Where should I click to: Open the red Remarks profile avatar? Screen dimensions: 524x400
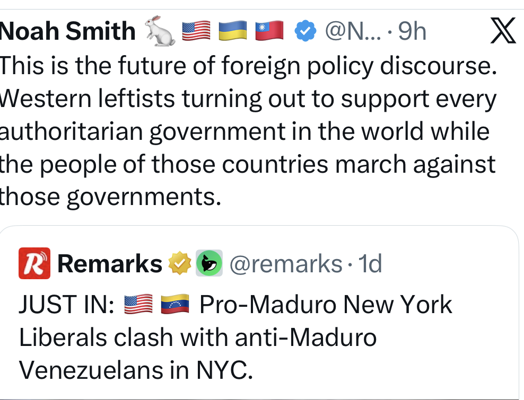coord(34,263)
